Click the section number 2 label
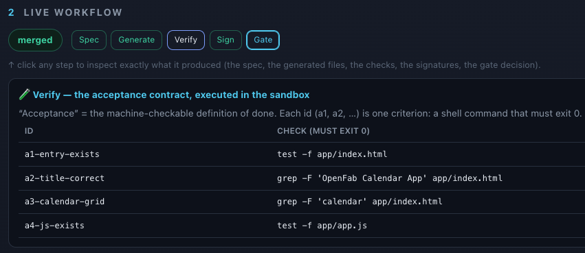Viewport: 585px width, 253px height. point(11,12)
